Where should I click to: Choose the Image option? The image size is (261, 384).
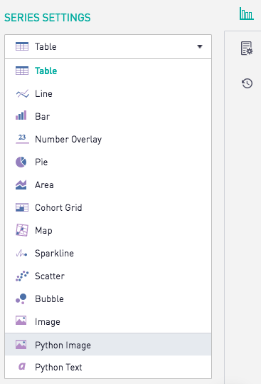point(108,321)
